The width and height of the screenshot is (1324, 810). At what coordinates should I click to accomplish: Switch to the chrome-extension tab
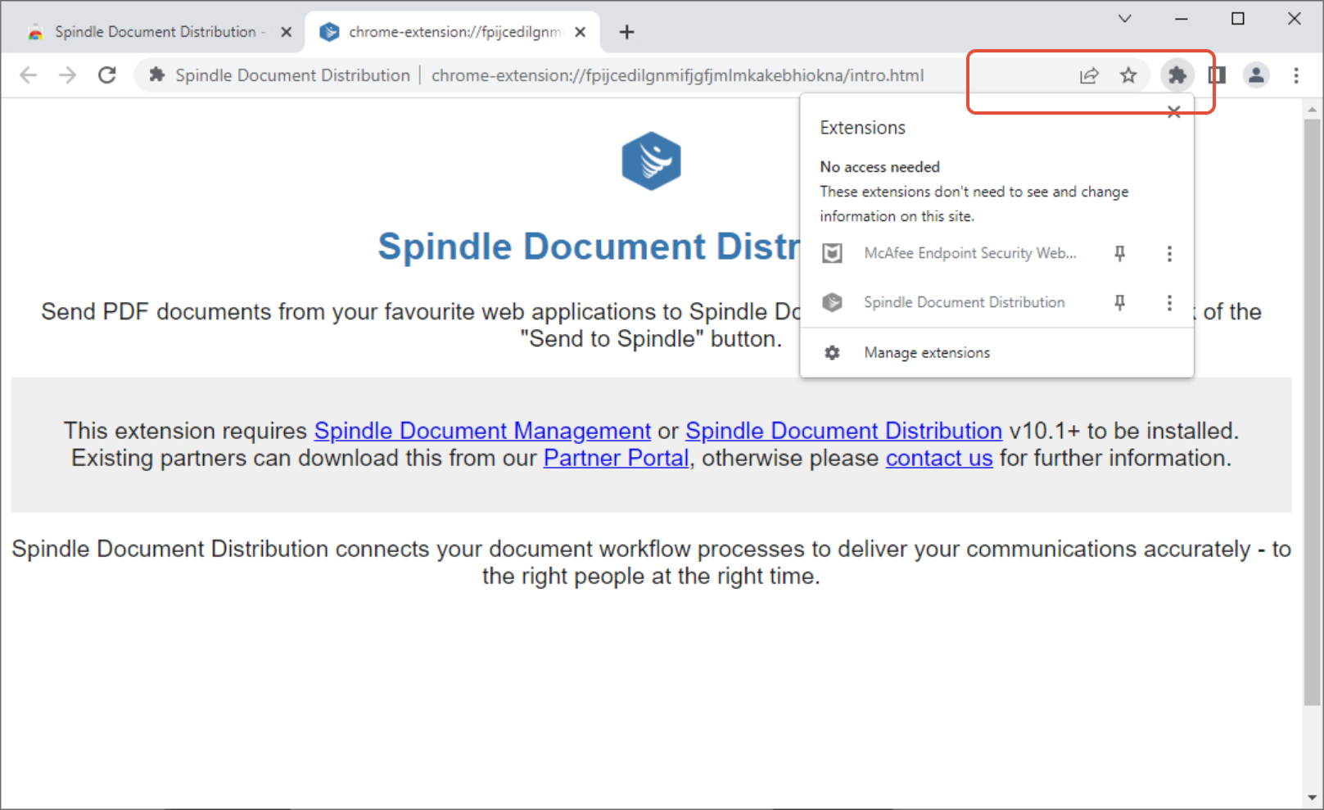454,32
